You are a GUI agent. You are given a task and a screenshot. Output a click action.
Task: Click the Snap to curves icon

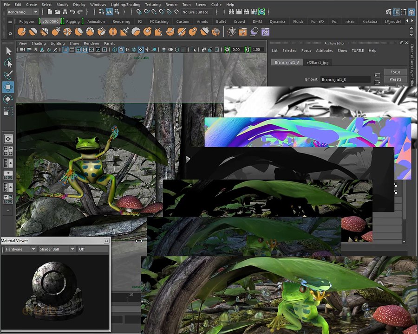click(x=147, y=12)
